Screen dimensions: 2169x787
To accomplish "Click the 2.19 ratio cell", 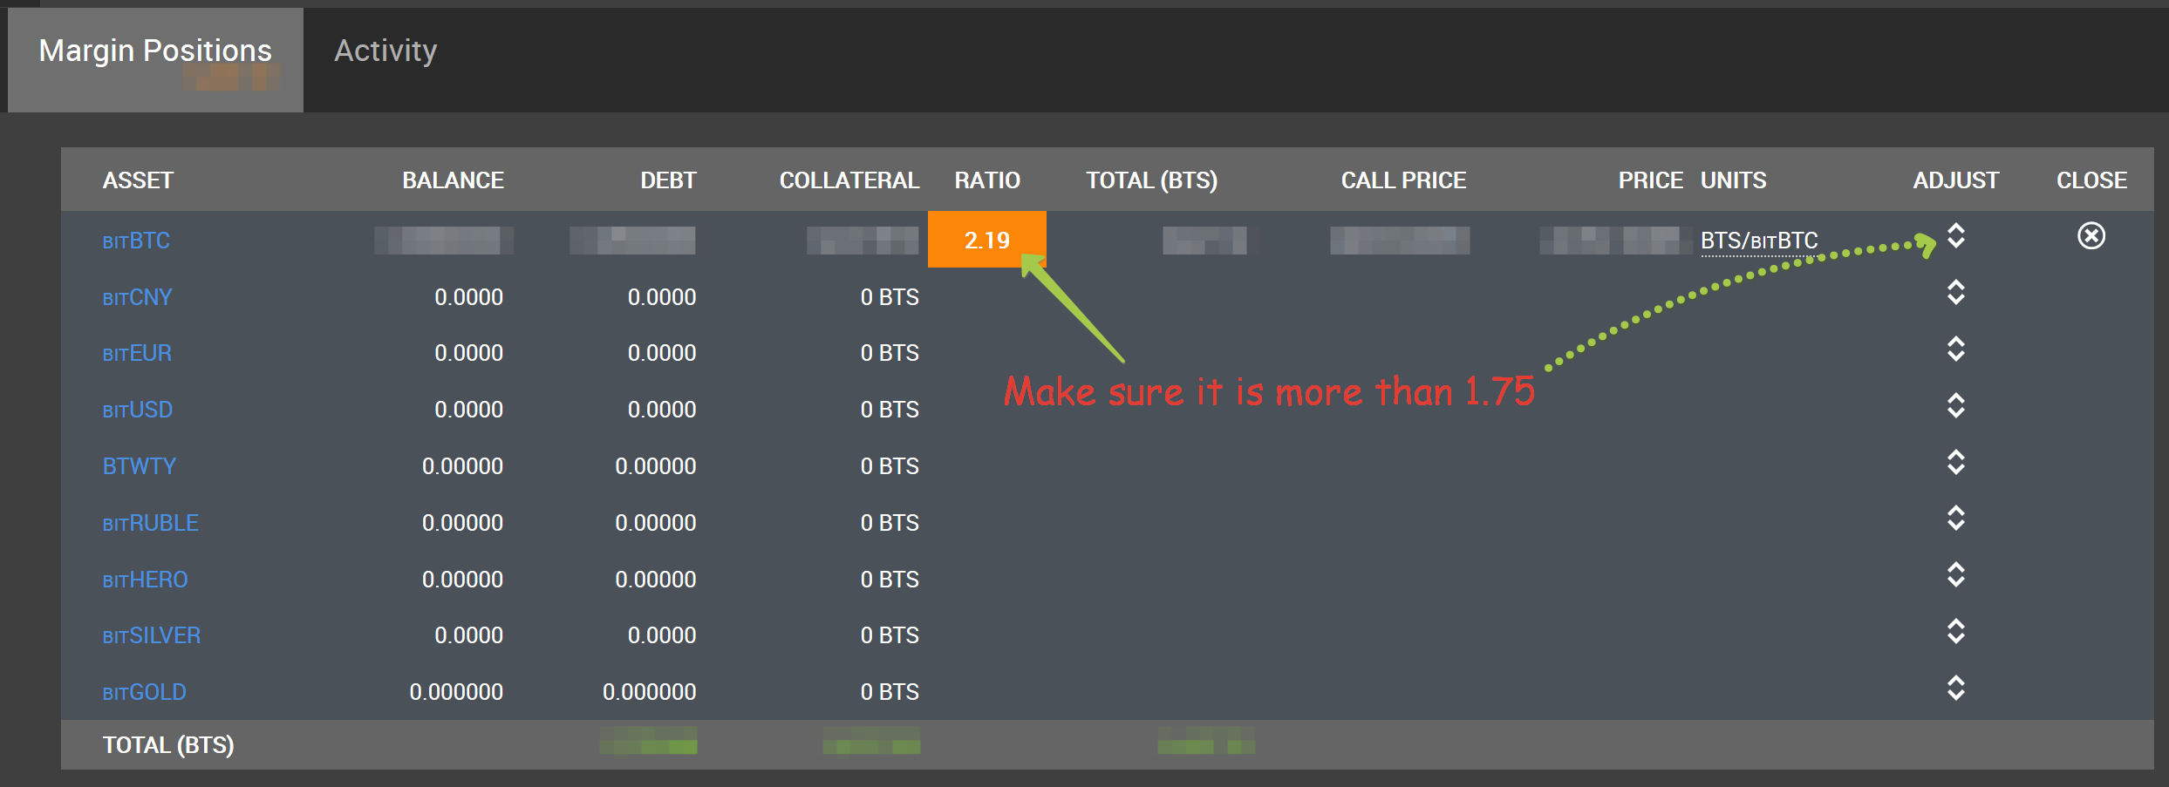I will 987,240.
